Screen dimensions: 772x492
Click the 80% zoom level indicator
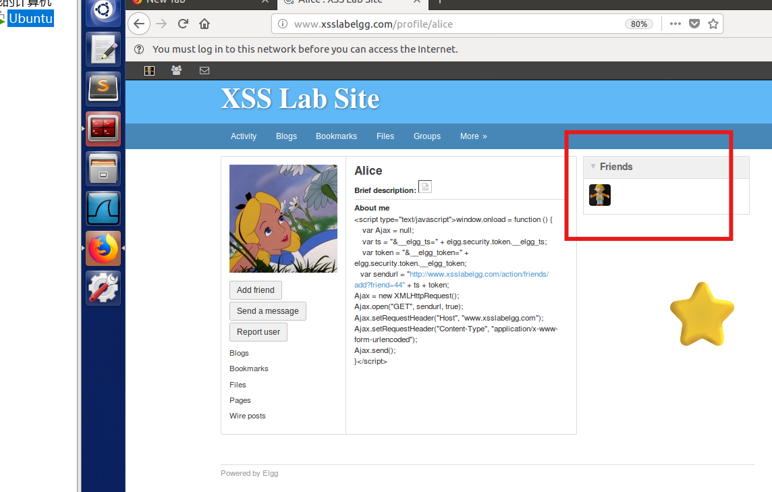pyautogui.click(x=638, y=24)
